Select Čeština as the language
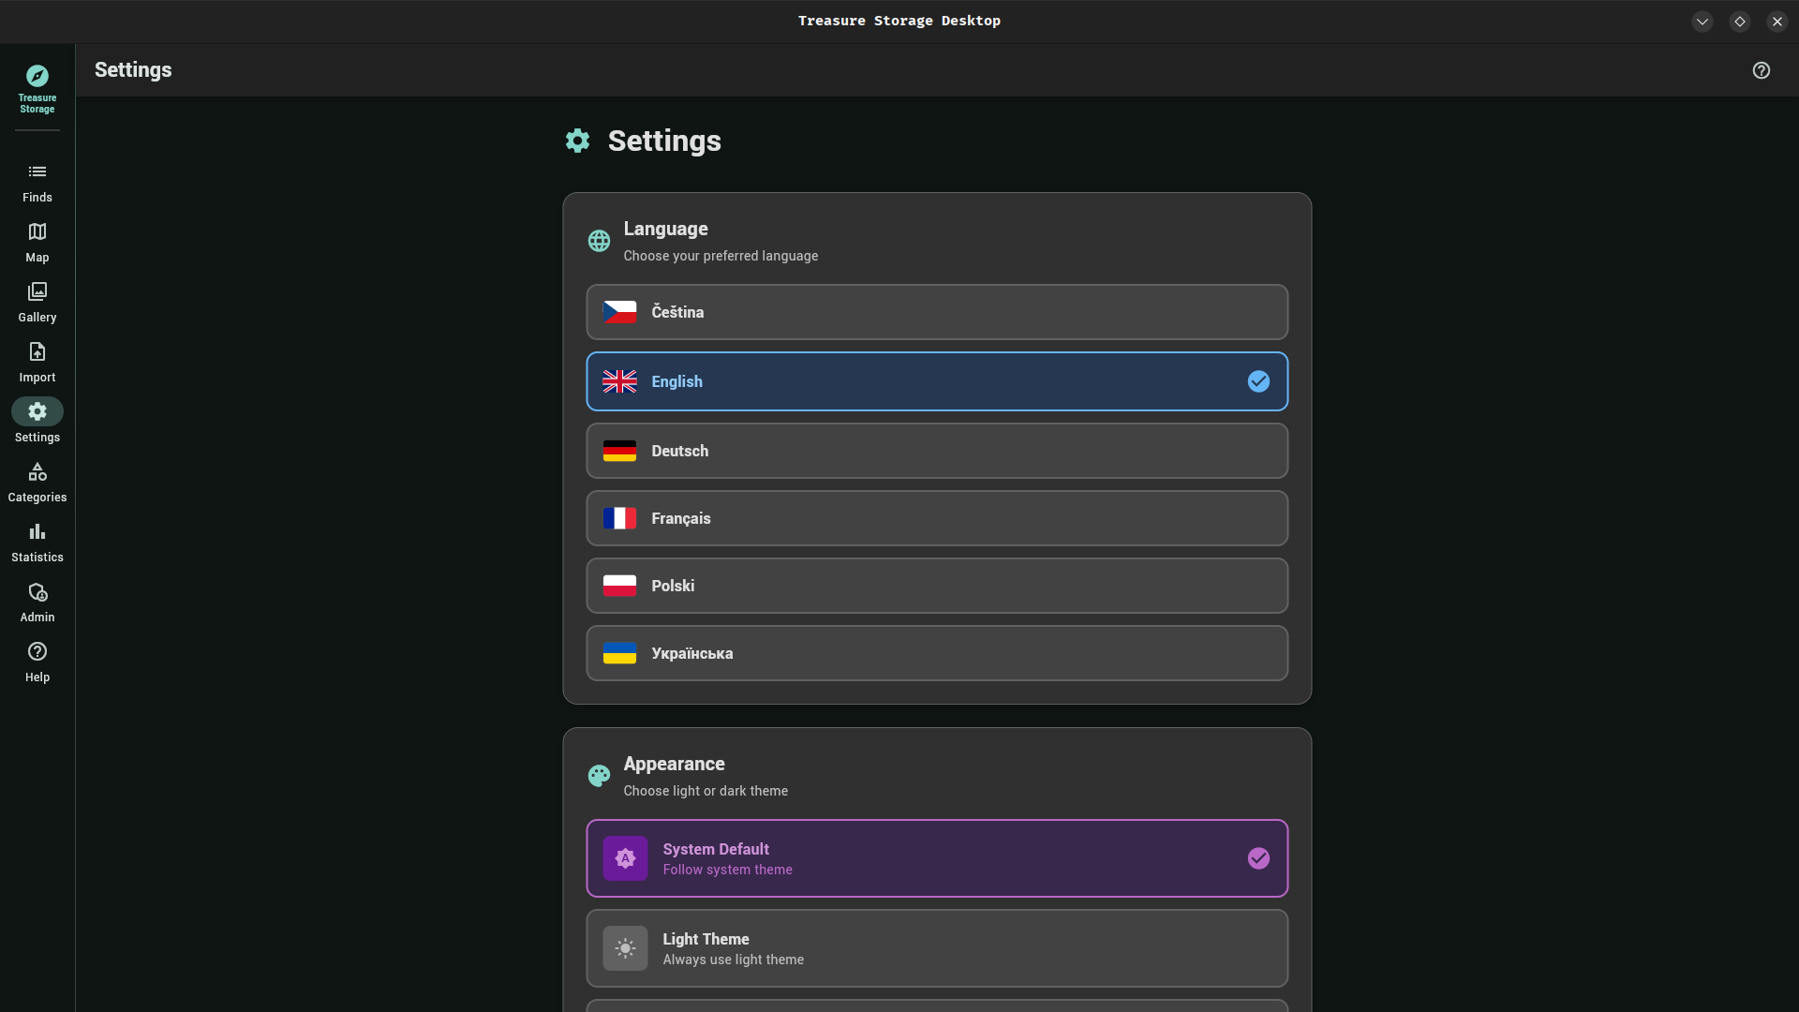 [937, 312]
